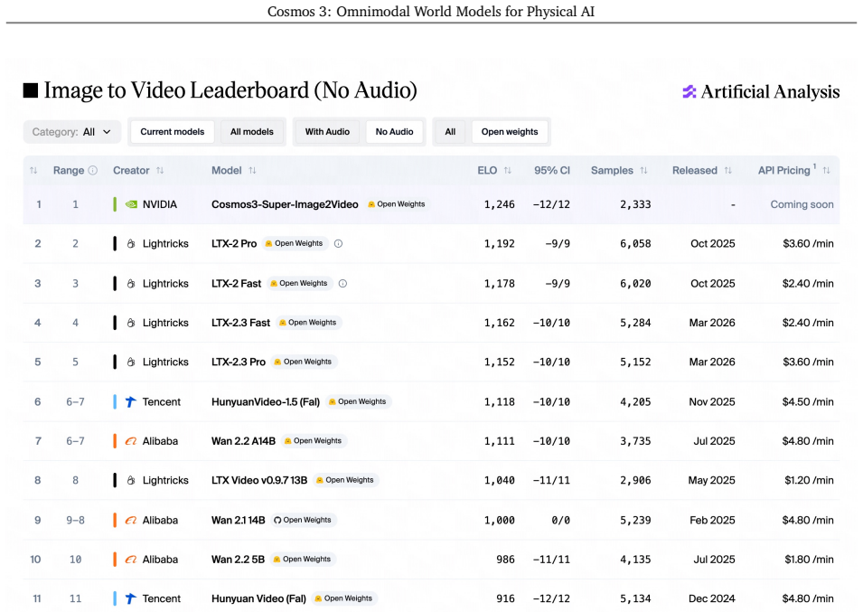Click the NVIDIA logo icon in row one
This screenshot has width=863, height=612.
pyautogui.click(x=131, y=204)
